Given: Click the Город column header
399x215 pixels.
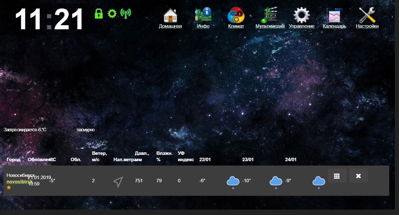Looking at the screenshot, I should click(x=14, y=160).
